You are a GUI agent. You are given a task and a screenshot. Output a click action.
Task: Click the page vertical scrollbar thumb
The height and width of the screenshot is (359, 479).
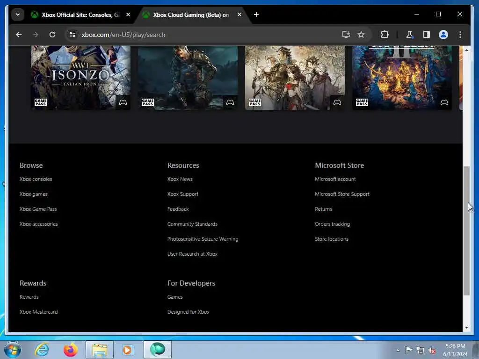click(x=466, y=231)
